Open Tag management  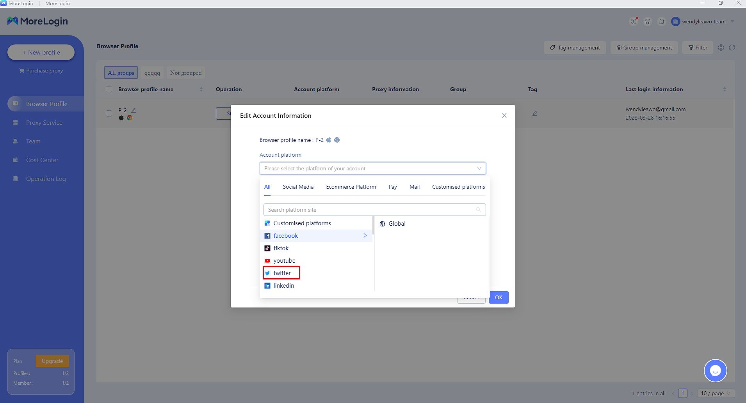575,48
